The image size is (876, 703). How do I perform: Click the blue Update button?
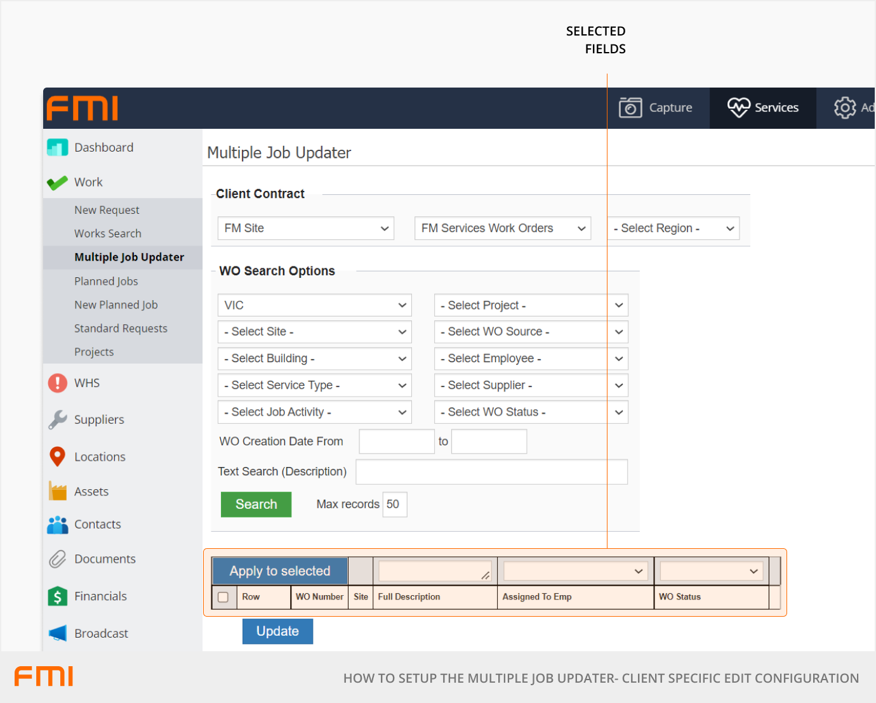point(277,631)
